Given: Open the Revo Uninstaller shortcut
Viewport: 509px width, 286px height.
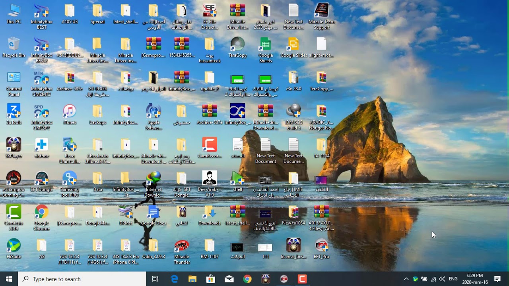Looking at the screenshot, I should tap(70, 151).
